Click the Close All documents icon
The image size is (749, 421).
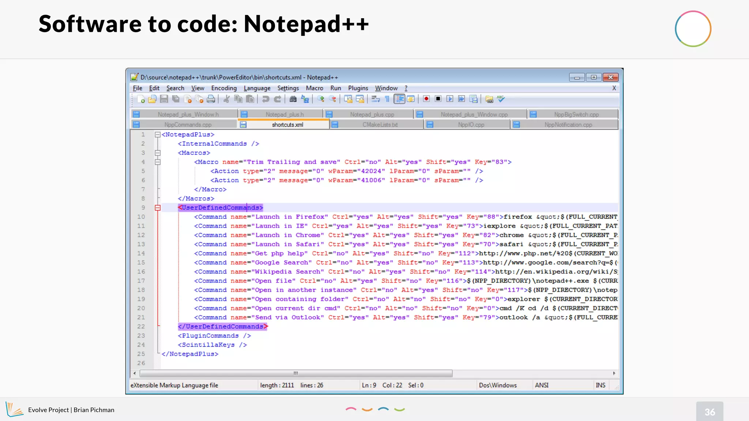[x=199, y=99]
